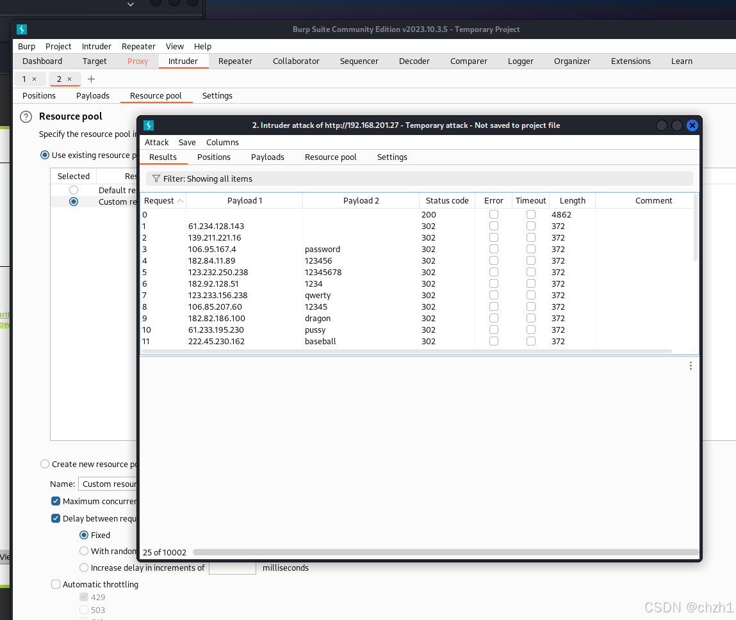Open Payloads tab in main Intruder window
The width and height of the screenshot is (736, 620).
click(93, 96)
